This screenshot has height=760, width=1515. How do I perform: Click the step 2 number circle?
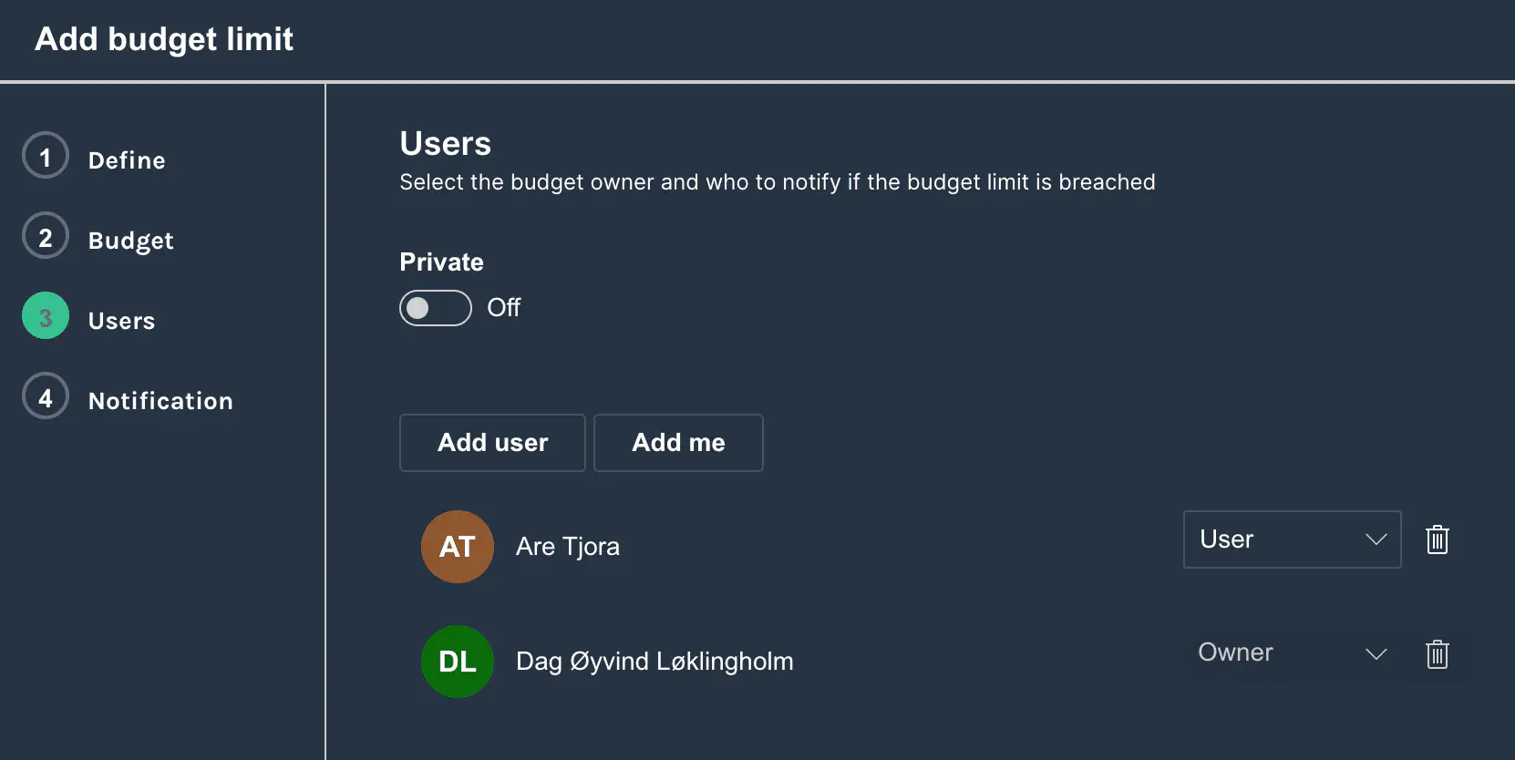pyautogui.click(x=46, y=236)
